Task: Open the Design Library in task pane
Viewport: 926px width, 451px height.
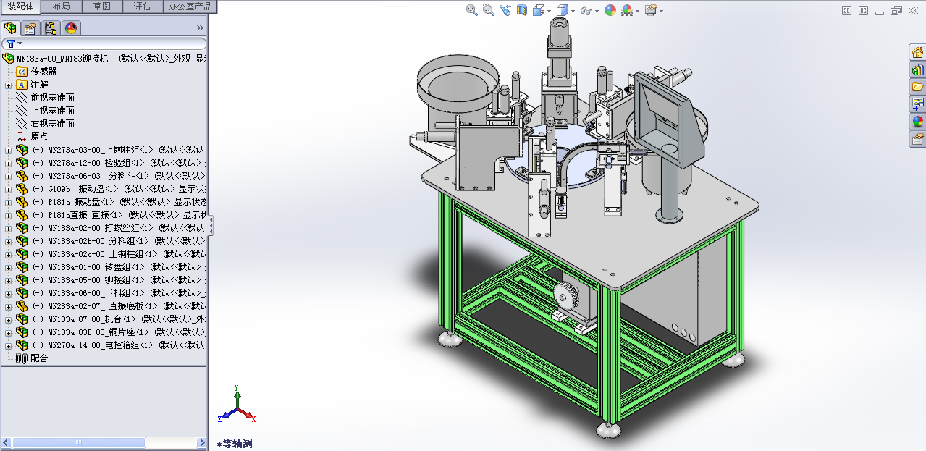Action: click(918, 69)
